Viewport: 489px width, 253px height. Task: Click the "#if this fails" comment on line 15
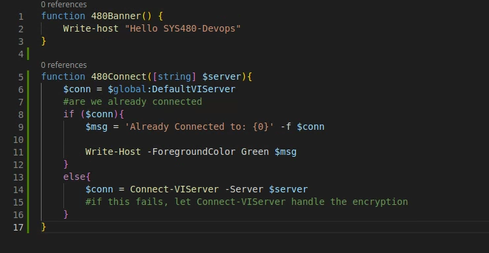[247, 202]
